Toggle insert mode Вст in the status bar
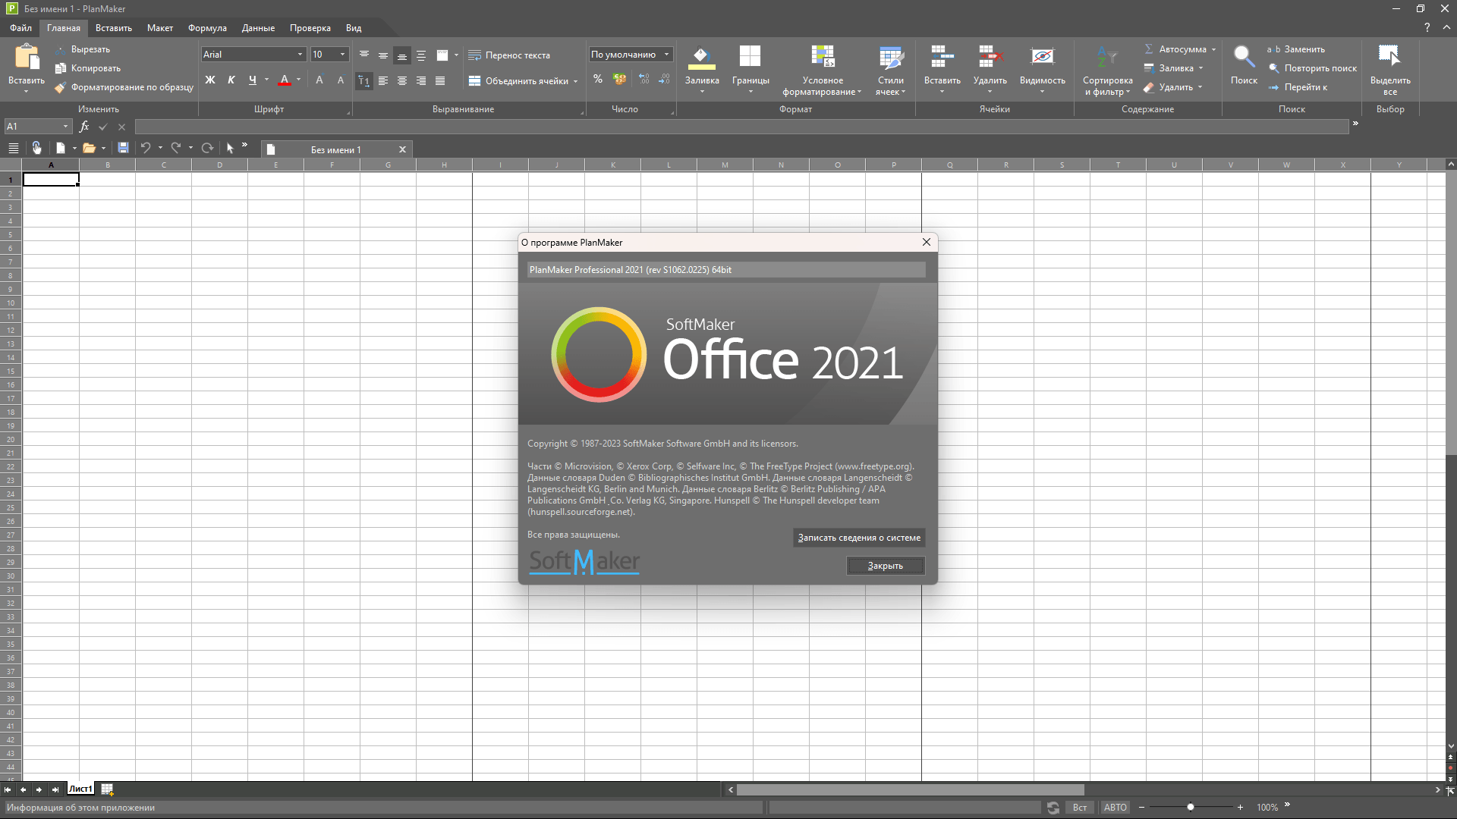The image size is (1457, 819). (1079, 808)
